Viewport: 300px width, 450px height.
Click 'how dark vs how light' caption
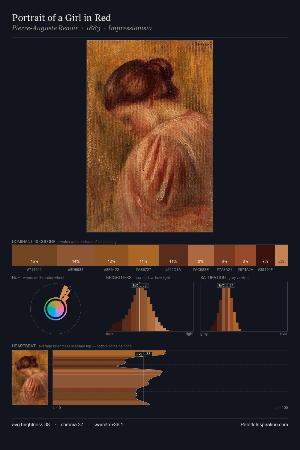(152, 278)
